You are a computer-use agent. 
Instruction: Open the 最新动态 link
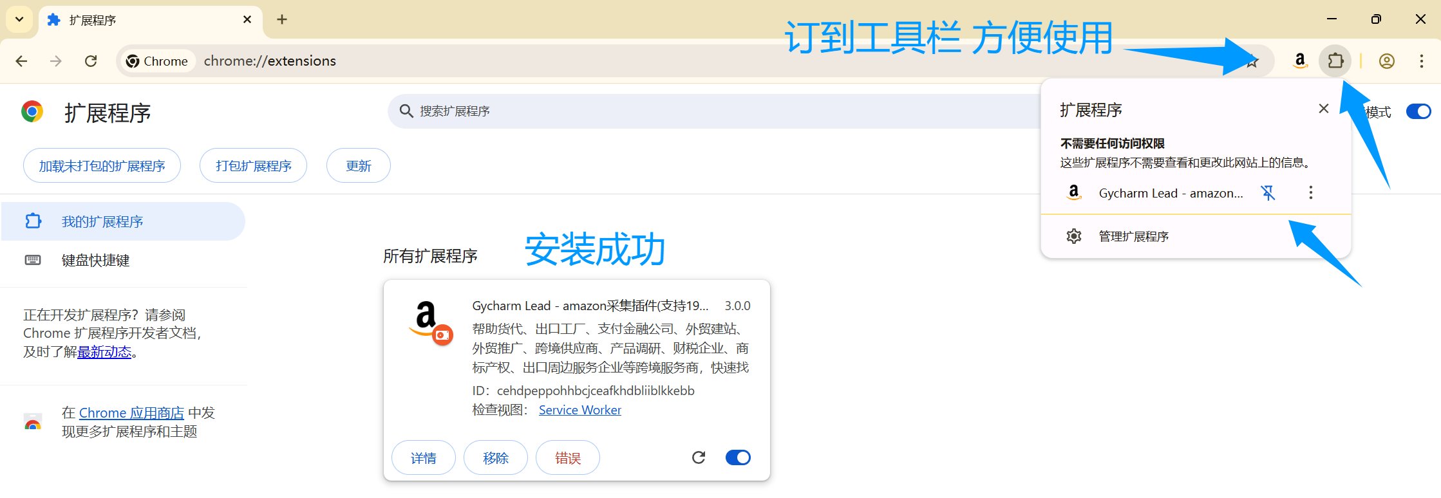(x=104, y=352)
